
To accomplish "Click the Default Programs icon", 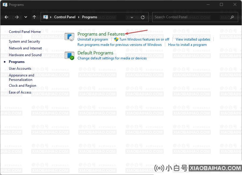I will (x=69, y=56).
